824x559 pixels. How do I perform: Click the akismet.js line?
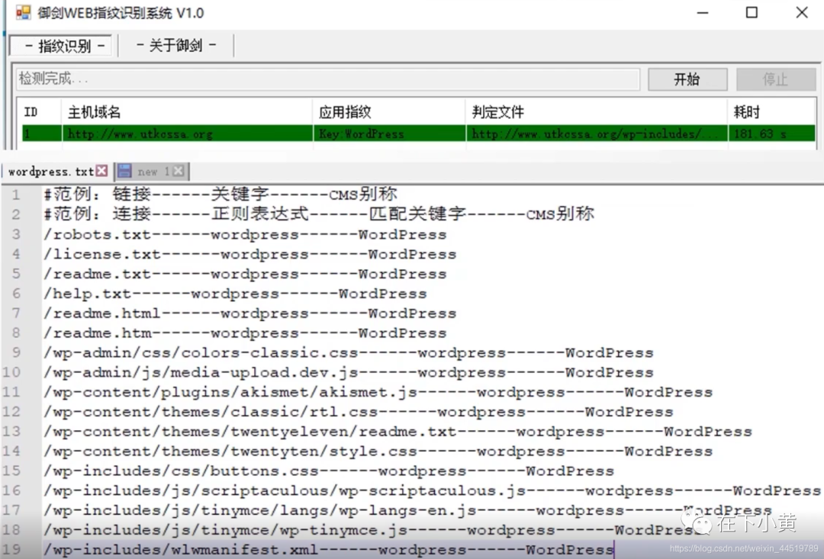[378, 392]
